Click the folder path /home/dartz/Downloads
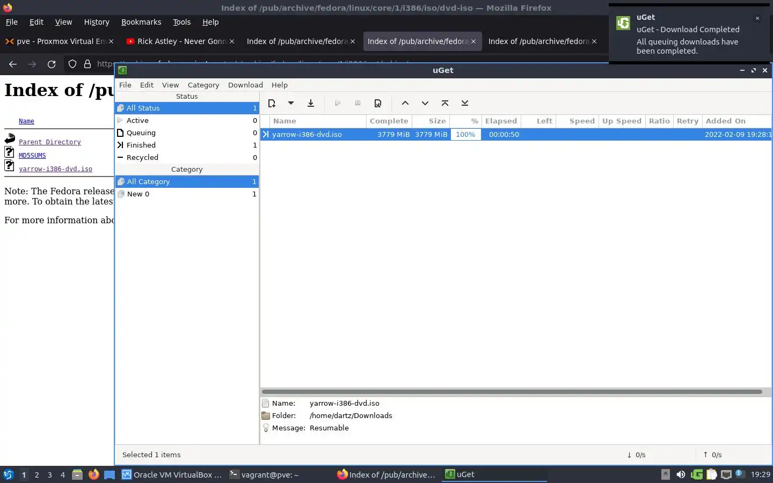 click(x=351, y=415)
